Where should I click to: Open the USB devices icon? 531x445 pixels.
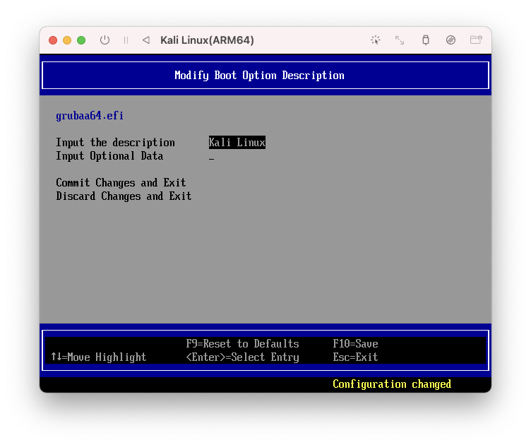[x=426, y=40]
